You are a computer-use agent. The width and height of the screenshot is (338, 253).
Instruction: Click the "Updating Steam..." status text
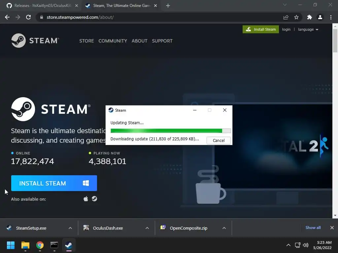[x=127, y=123]
